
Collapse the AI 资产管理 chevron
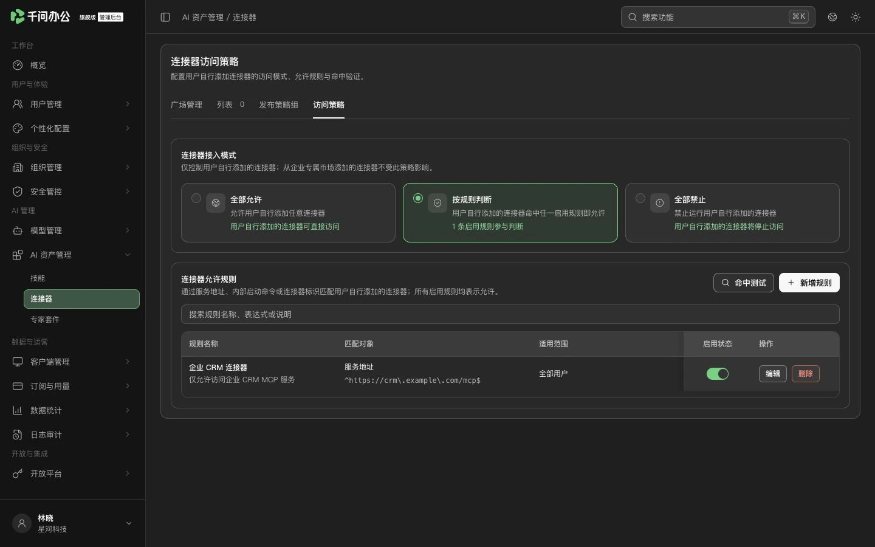click(128, 255)
